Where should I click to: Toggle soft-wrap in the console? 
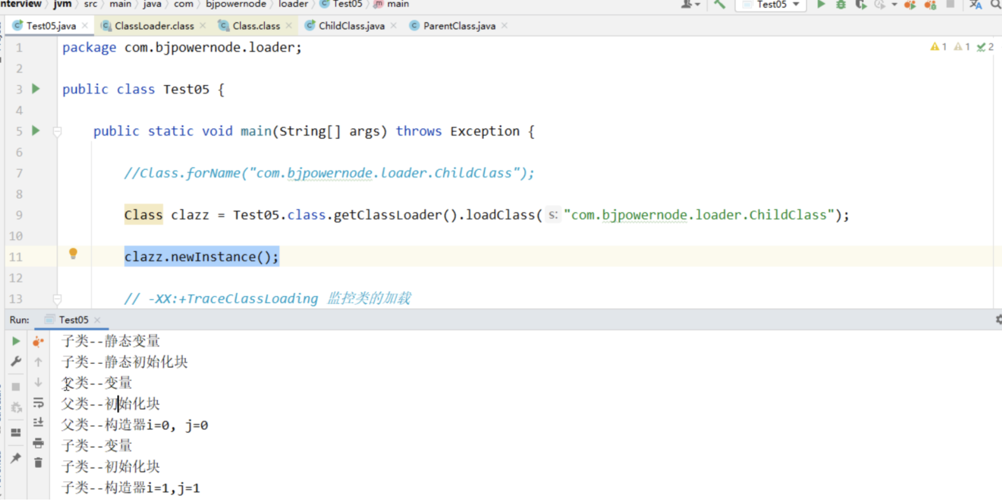coord(38,403)
